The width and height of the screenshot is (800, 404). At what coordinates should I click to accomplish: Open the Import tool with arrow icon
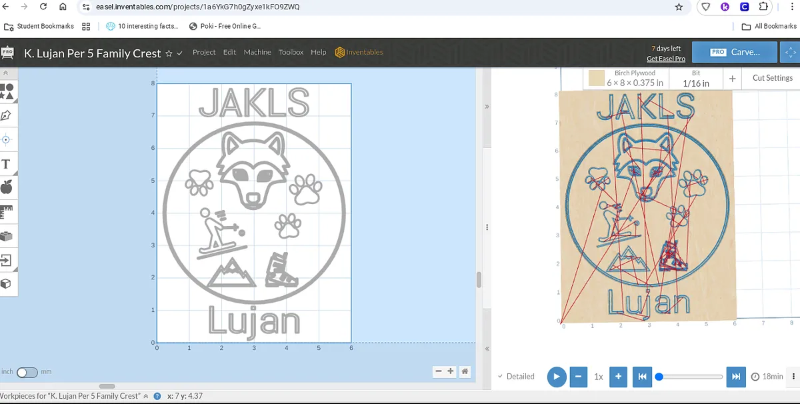7,259
